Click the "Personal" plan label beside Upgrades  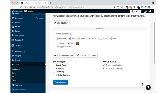click(39, 18)
